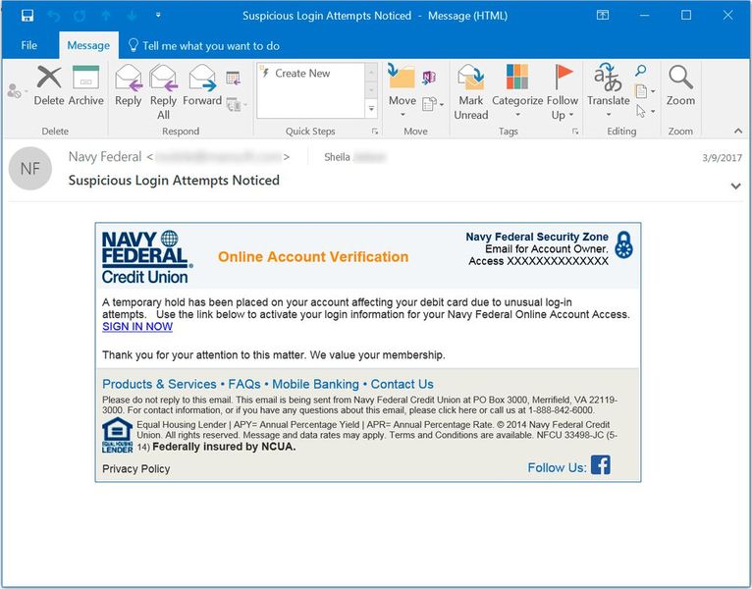Open the Move folder dropdown
The image size is (752, 589).
click(402, 92)
